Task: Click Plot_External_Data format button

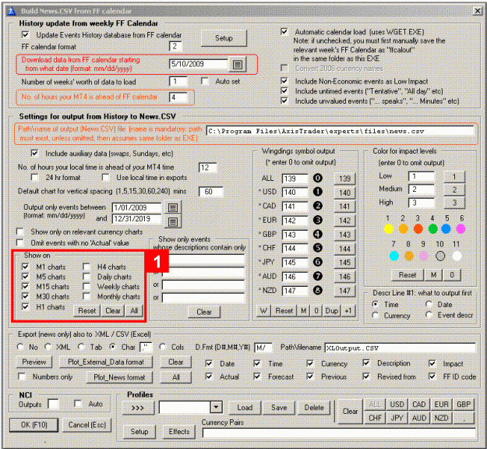Action: click(x=106, y=362)
